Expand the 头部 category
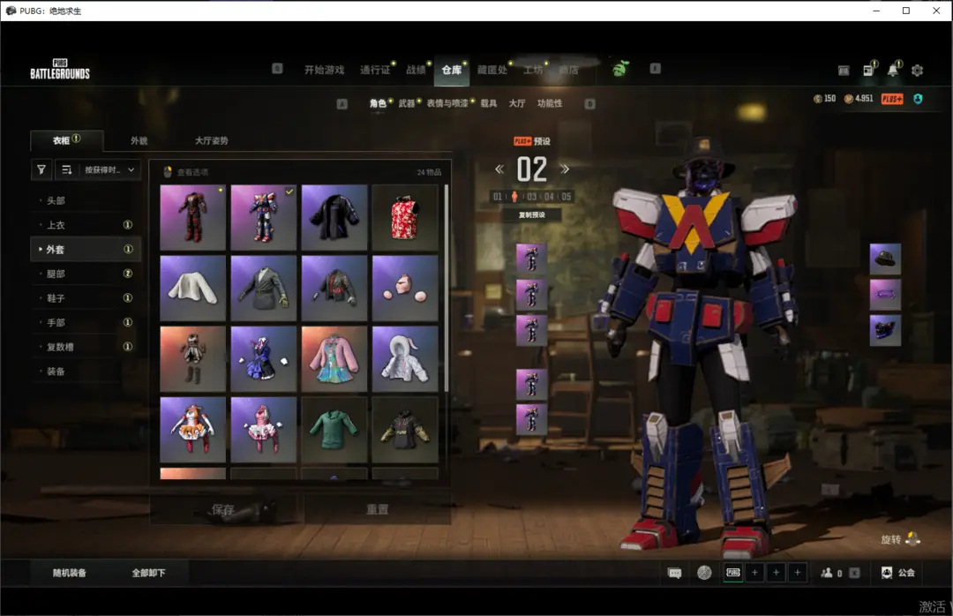This screenshot has width=953, height=616. click(86, 200)
